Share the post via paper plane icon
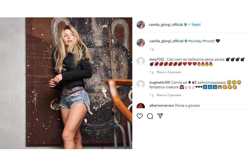Image resolution: width=251 pixels, height=167 pixels. click(x=160, y=116)
